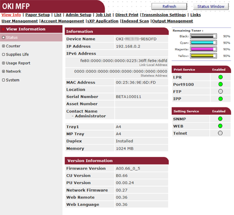
Task: Click the WEB enabled indicator
Action: tap(220, 126)
